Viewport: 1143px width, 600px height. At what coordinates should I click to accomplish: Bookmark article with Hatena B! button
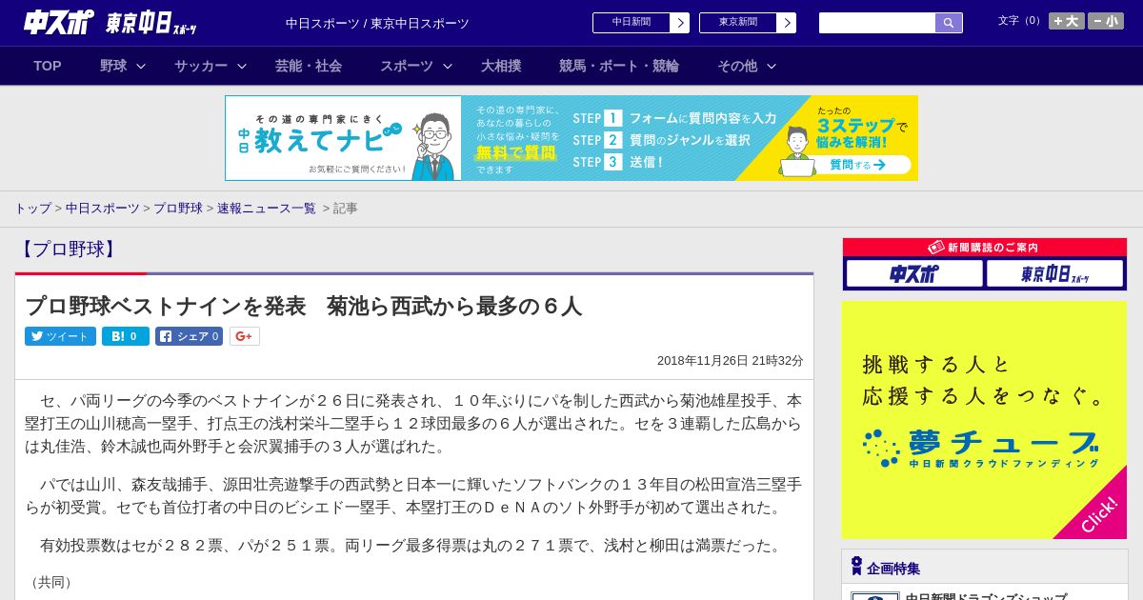coord(126,336)
